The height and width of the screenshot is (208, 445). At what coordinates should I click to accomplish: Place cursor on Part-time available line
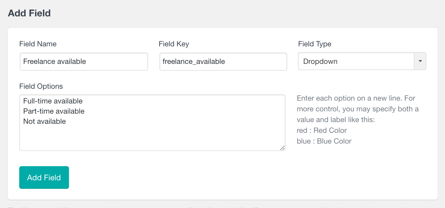54,111
